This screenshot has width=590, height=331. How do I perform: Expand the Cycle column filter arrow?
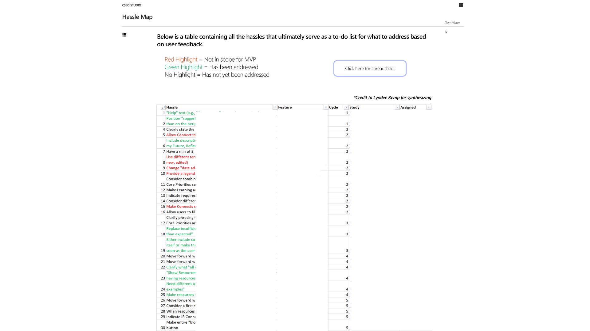tap(346, 107)
